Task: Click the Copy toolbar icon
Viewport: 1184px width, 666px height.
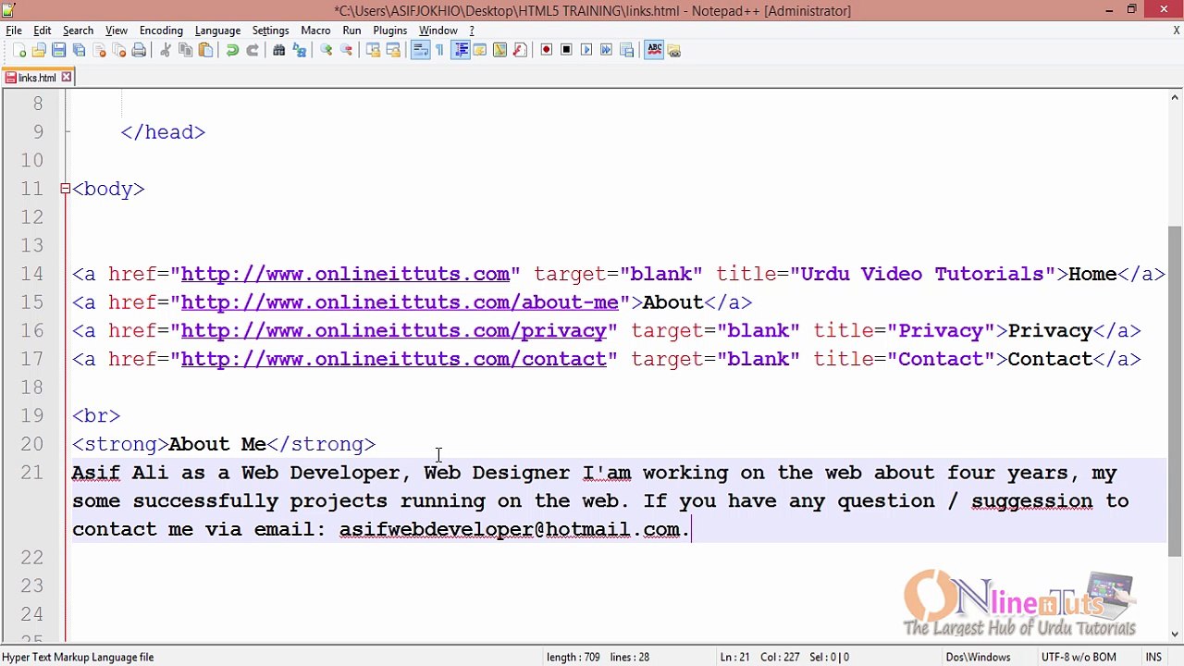Action: click(x=185, y=50)
